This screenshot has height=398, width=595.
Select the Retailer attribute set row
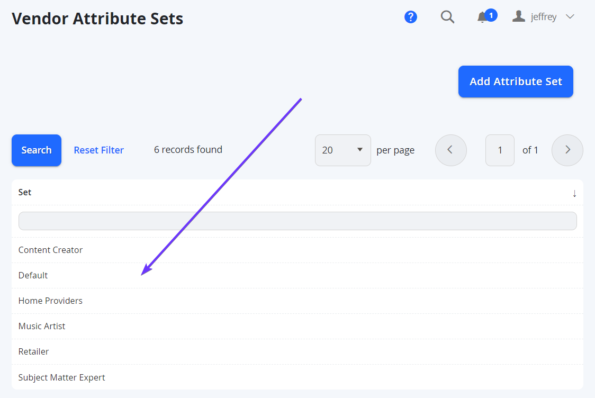297,352
